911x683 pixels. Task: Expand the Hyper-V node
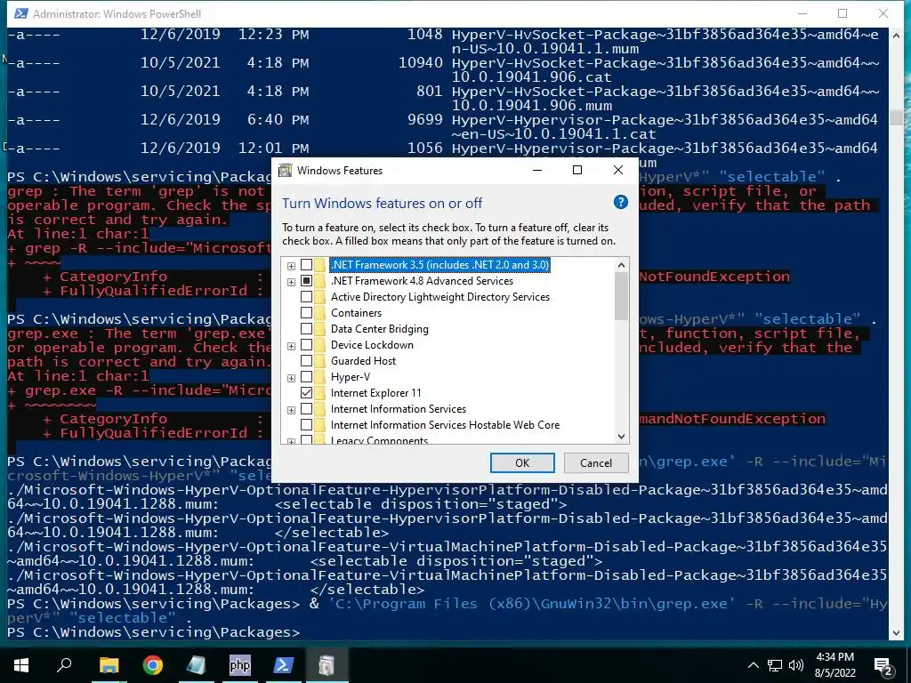click(291, 378)
